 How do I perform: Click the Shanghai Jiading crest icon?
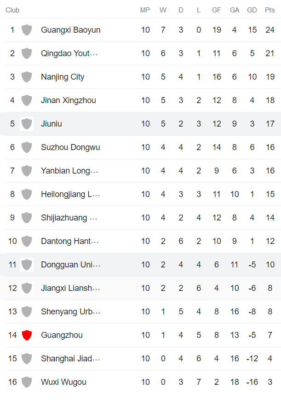click(x=26, y=359)
